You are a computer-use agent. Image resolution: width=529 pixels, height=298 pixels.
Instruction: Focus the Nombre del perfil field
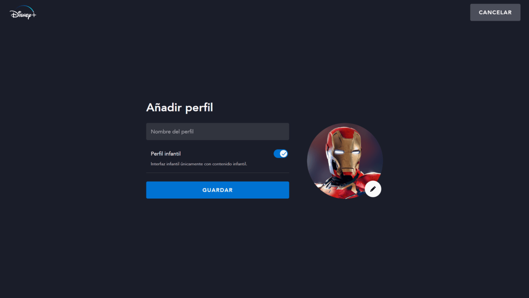tap(218, 131)
